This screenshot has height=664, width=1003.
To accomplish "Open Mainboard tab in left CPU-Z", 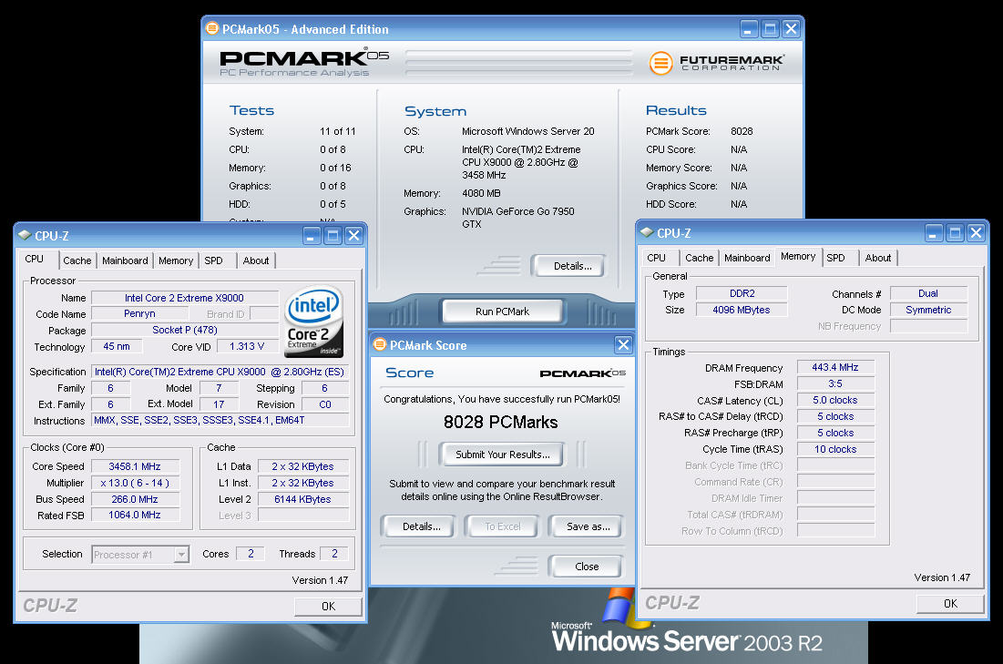I will coord(125,260).
